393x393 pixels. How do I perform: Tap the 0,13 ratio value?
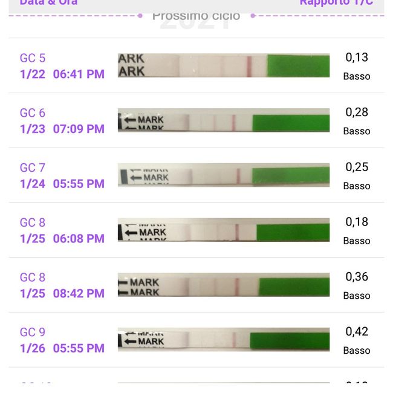[x=357, y=57]
